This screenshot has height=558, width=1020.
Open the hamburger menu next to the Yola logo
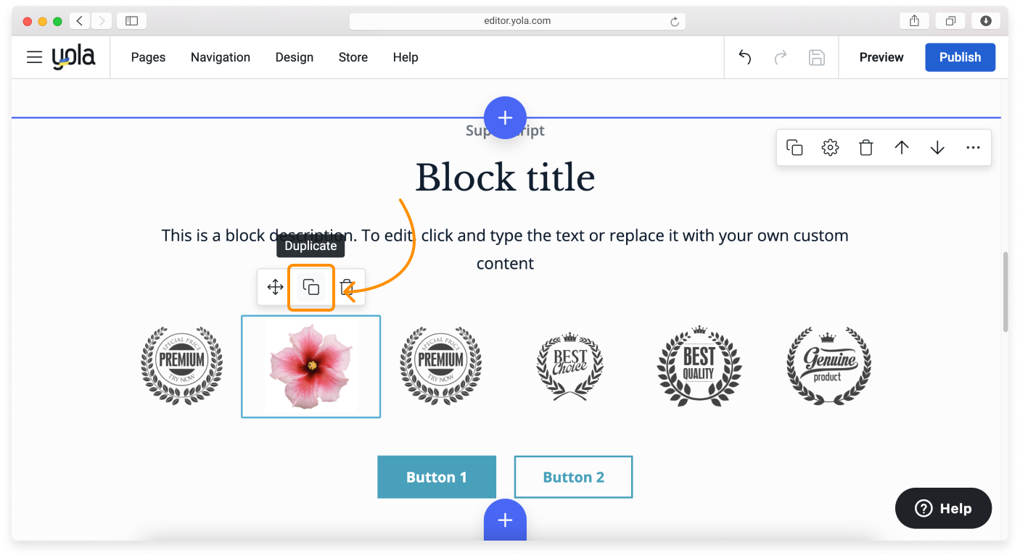(x=34, y=57)
